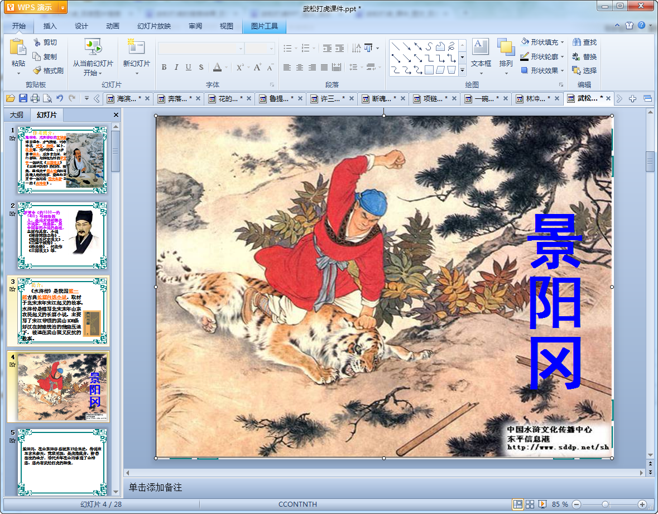Open the Design (设计) ribbon tab

point(81,26)
